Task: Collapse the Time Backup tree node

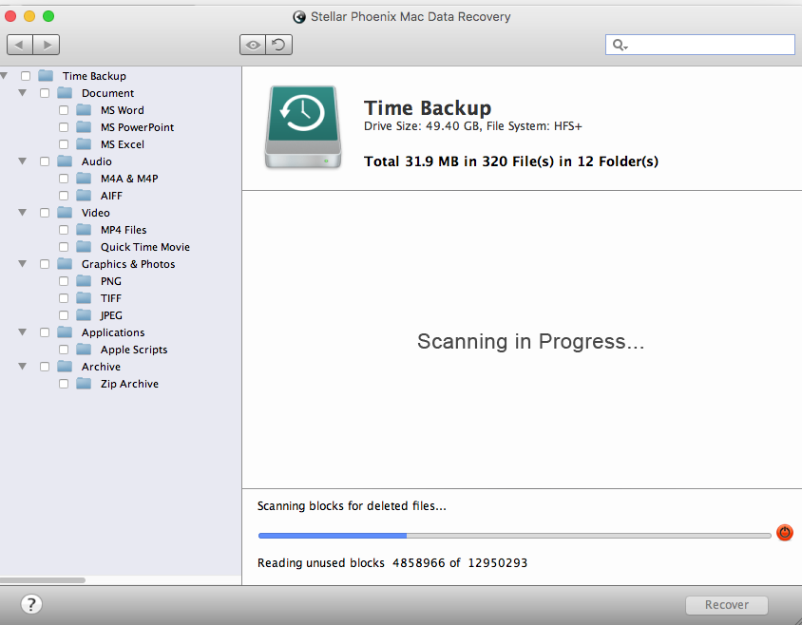Action: pyautogui.click(x=4, y=76)
